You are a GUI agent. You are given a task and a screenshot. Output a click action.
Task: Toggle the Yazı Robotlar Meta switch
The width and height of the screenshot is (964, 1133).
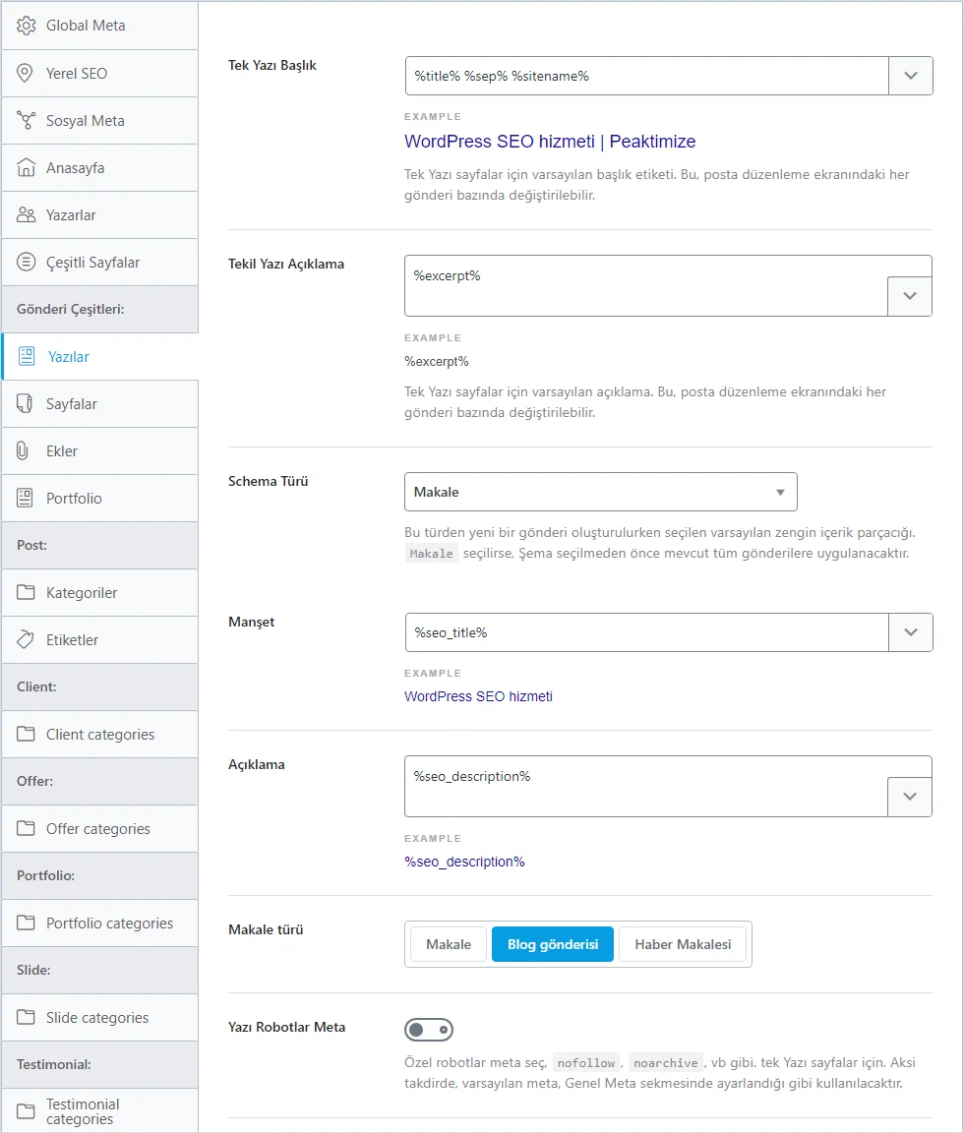429,1030
